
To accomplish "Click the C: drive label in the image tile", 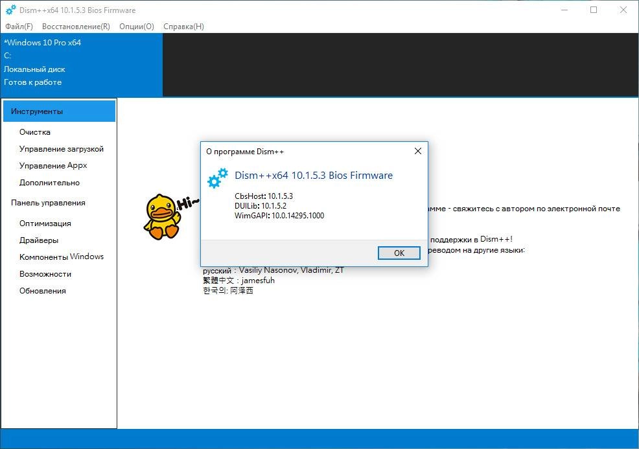I will [x=7, y=56].
